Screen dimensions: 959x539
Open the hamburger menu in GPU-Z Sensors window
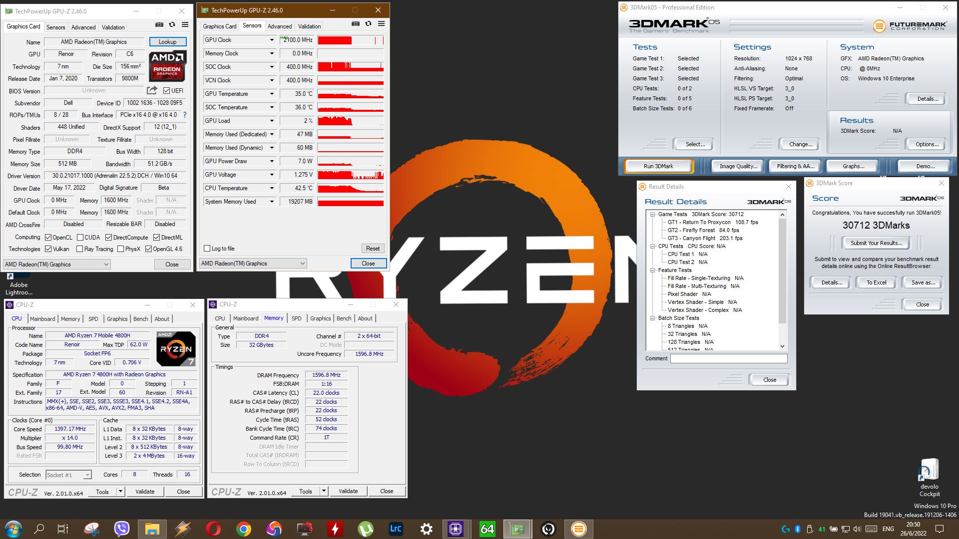(x=381, y=23)
